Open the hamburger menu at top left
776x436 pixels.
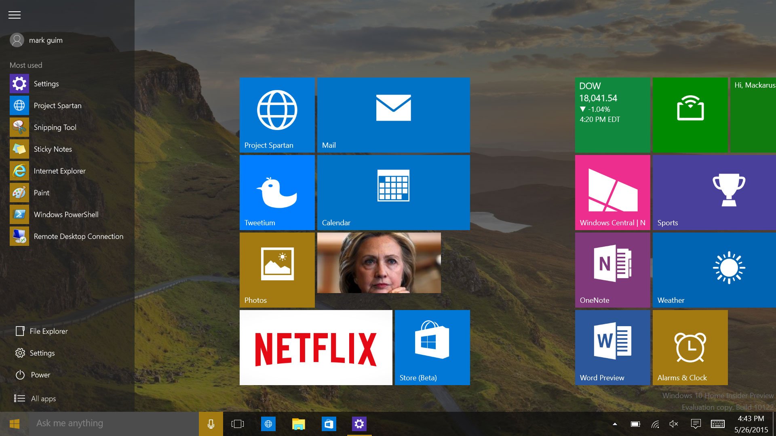click(x=15, y=15)
